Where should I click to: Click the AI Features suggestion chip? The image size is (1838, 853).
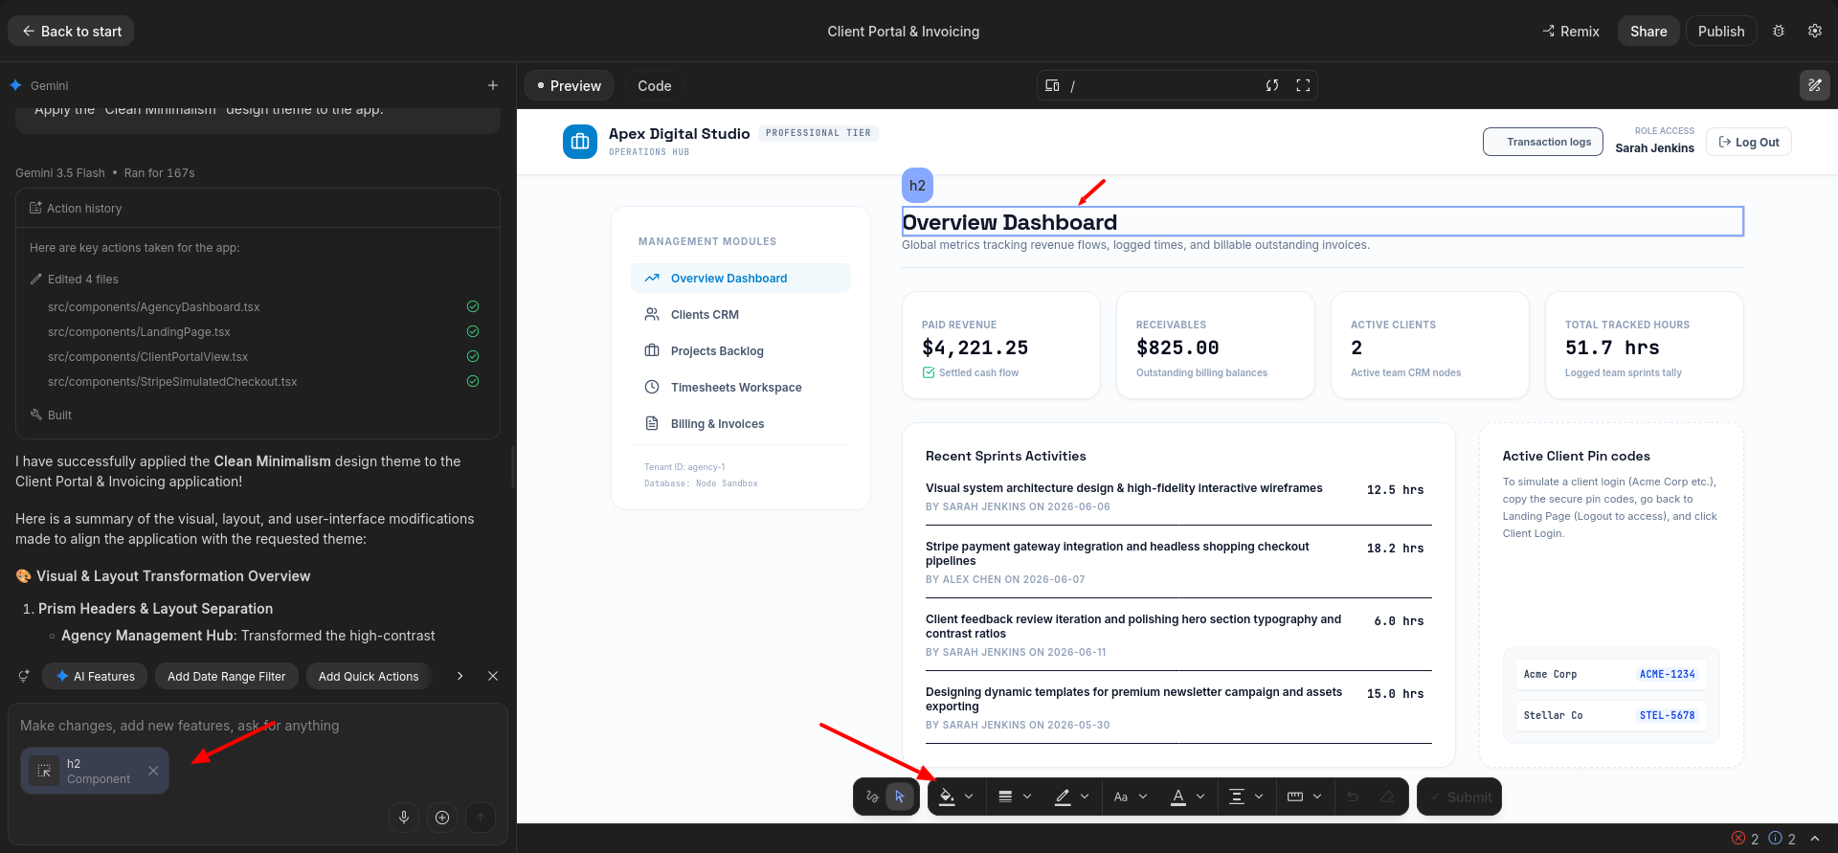point(95,676)
